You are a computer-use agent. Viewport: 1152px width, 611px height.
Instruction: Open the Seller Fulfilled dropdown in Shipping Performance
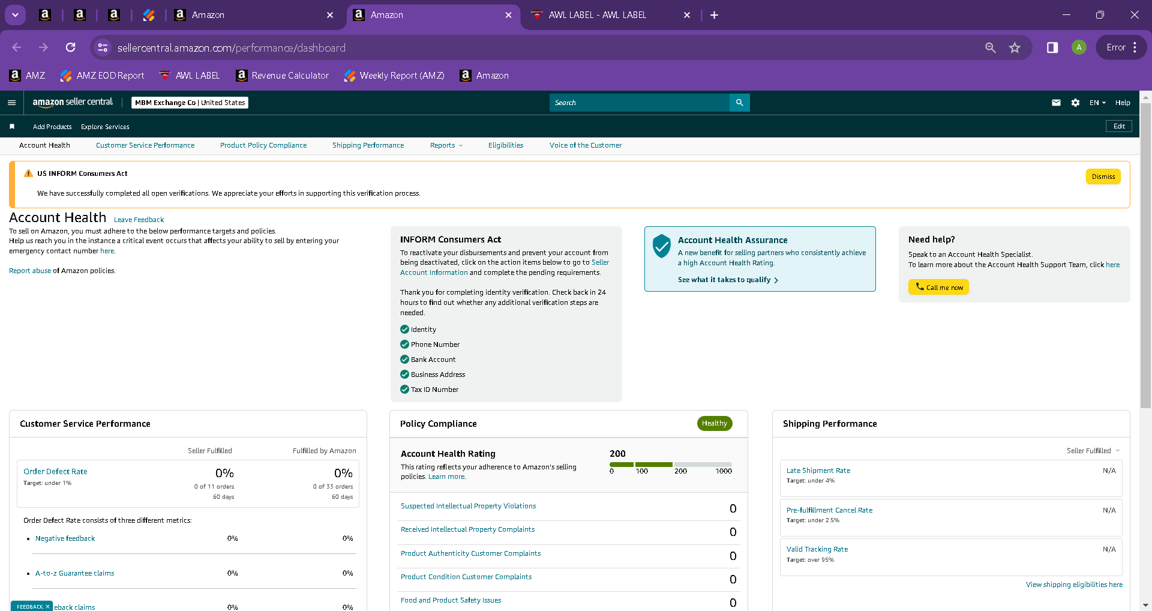1093,451
